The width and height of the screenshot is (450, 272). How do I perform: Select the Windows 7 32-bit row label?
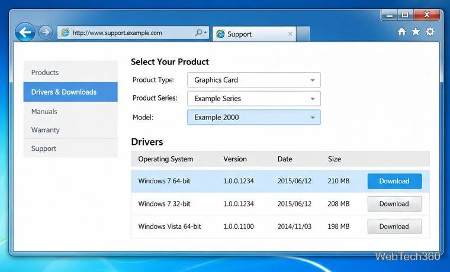tap(164, 204)
